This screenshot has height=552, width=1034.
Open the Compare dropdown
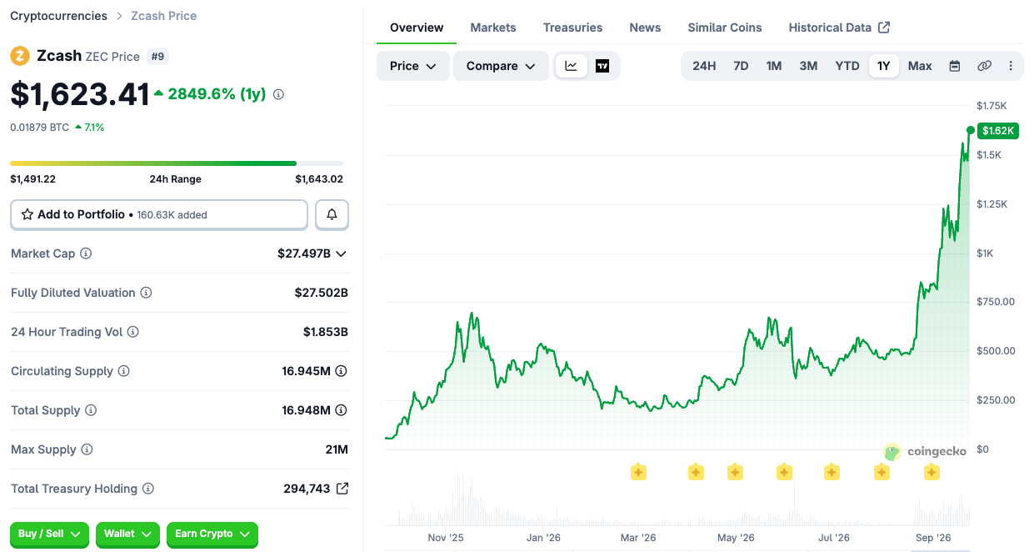tap(501, 66)
